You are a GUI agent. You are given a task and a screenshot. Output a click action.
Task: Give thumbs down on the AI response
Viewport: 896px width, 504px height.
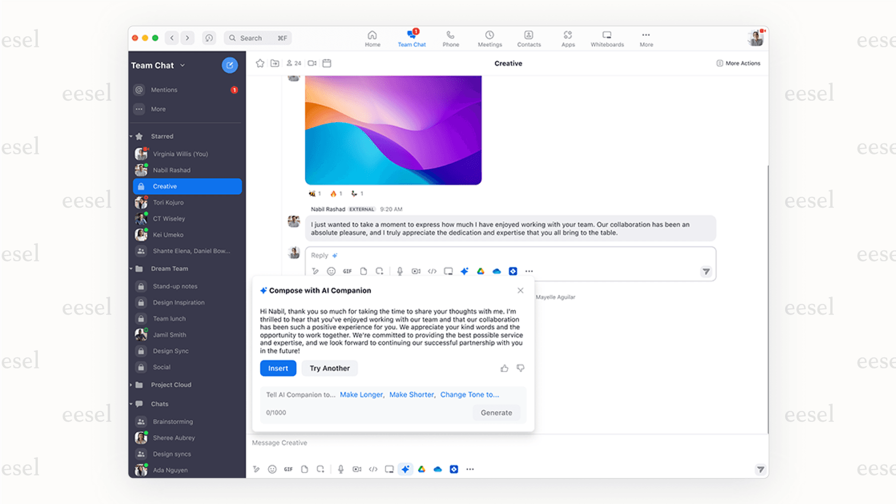point(521,368)
